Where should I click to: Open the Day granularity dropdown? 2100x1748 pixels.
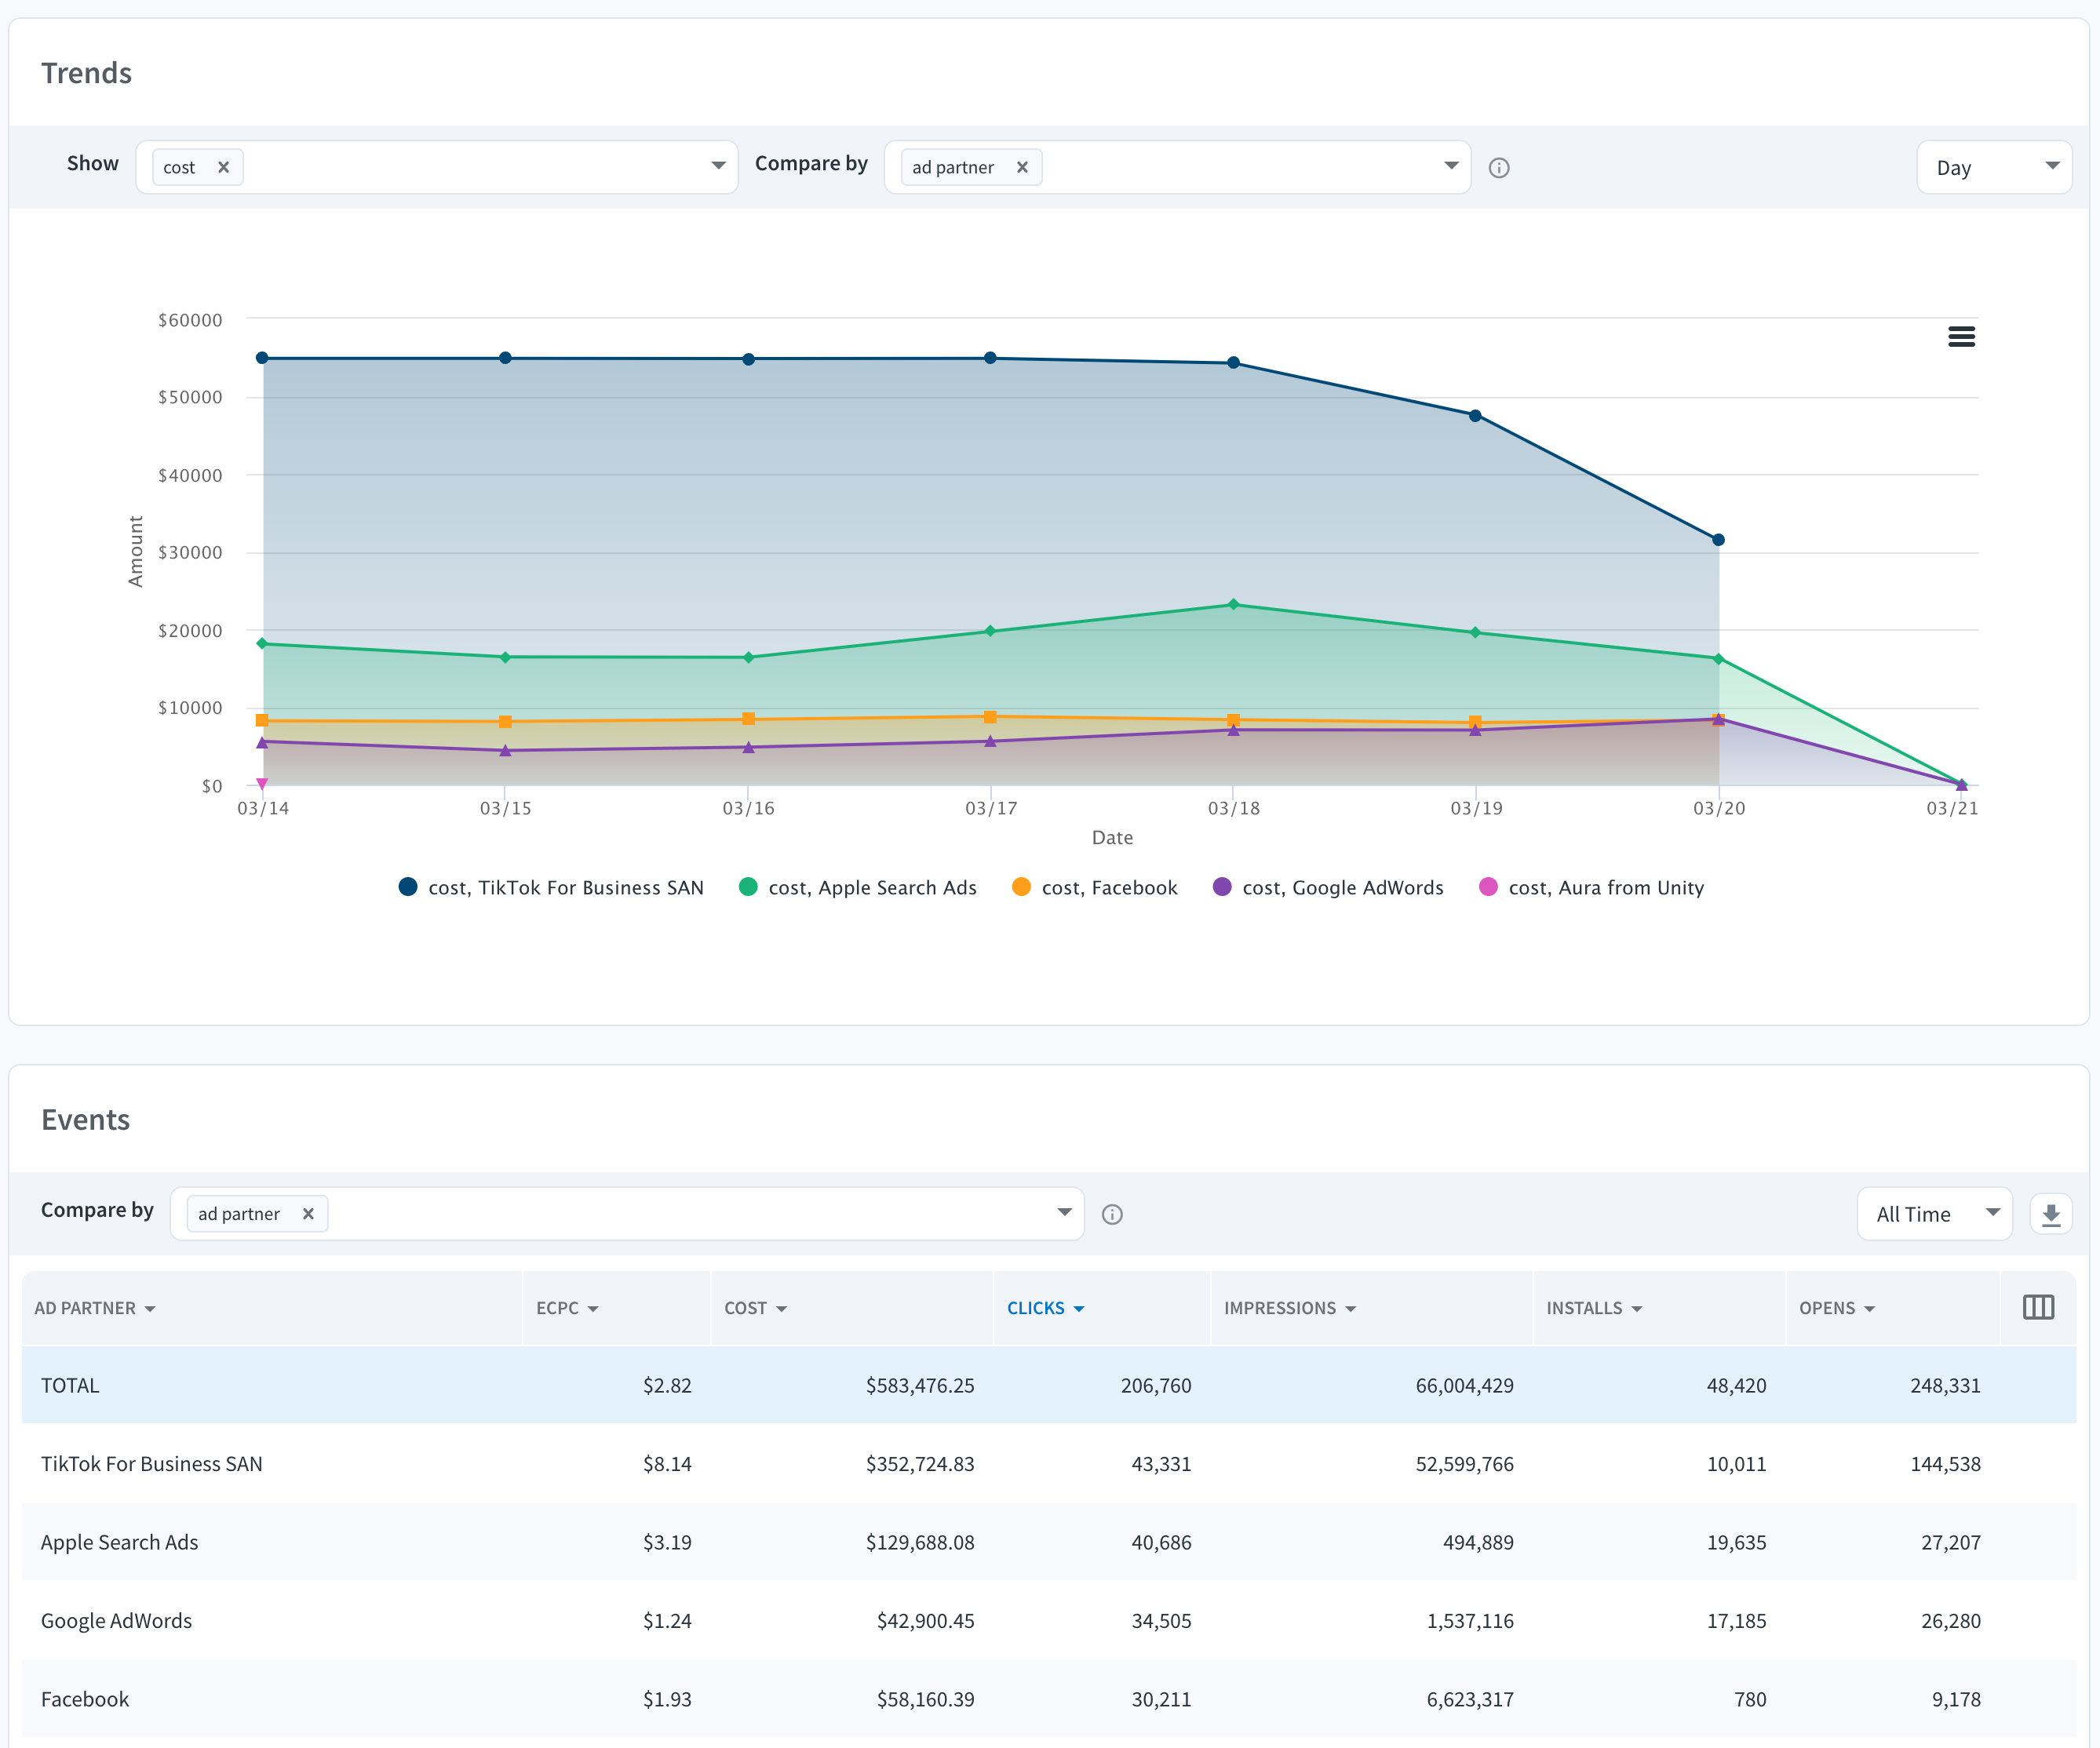pos(1993,167)
